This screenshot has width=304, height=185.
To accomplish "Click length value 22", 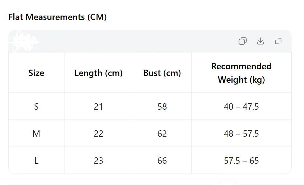I will (x=98, y=134).
